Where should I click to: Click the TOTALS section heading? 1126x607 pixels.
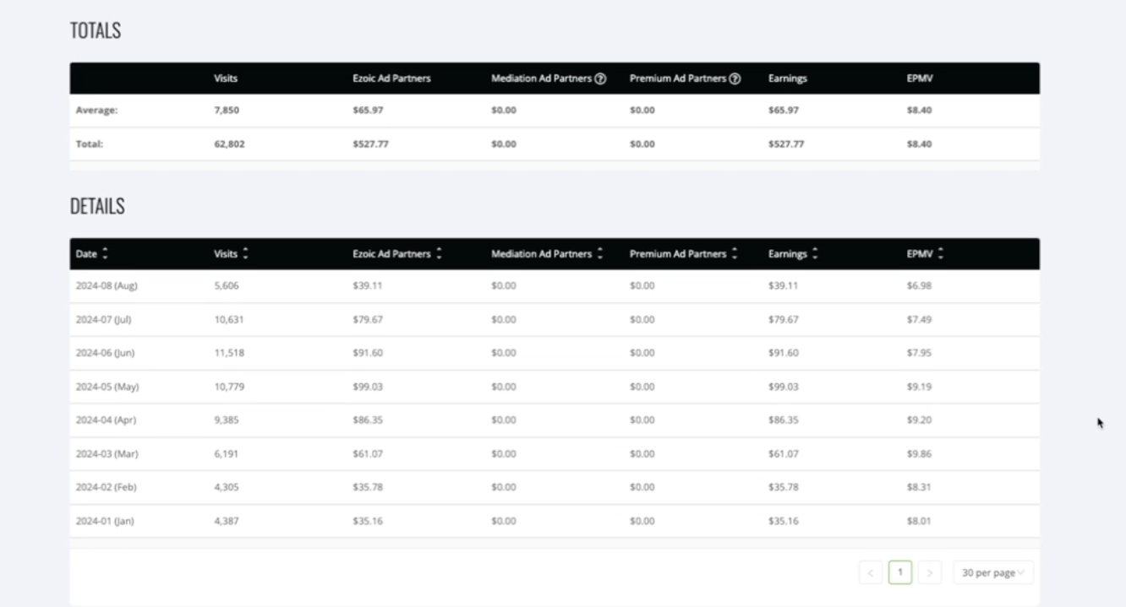click(96, 31)
